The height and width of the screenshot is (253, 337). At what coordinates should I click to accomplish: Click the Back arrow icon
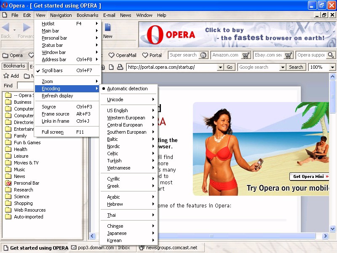pos(5,27)
